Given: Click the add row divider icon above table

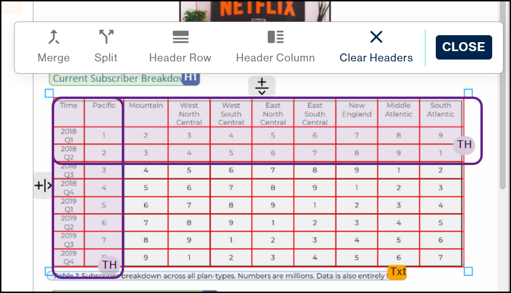Looking at the screenshot, I should 262,86.
